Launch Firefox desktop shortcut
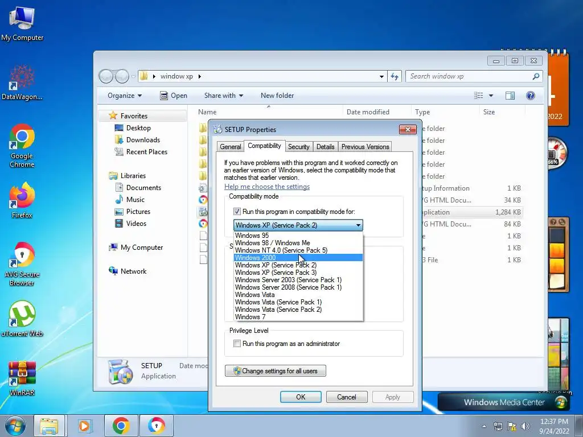This screenshot has height=437, width=583. 22,200
